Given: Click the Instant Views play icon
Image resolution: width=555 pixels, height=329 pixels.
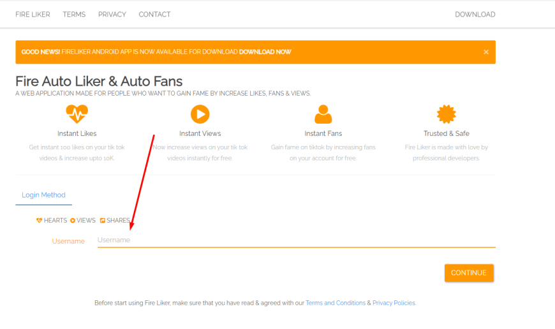Looking at the screenshot, I should (x=200, y=115).
